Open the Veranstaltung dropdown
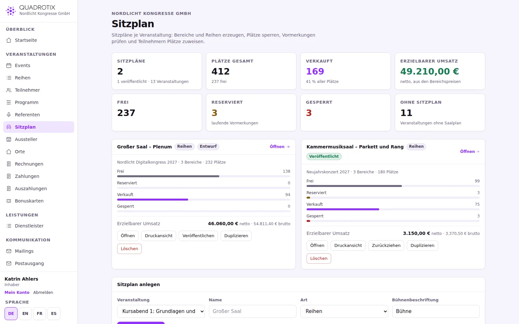 [x=161, y=311]
